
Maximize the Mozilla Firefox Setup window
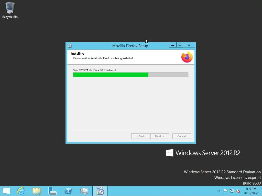click(x=180, y=45)
